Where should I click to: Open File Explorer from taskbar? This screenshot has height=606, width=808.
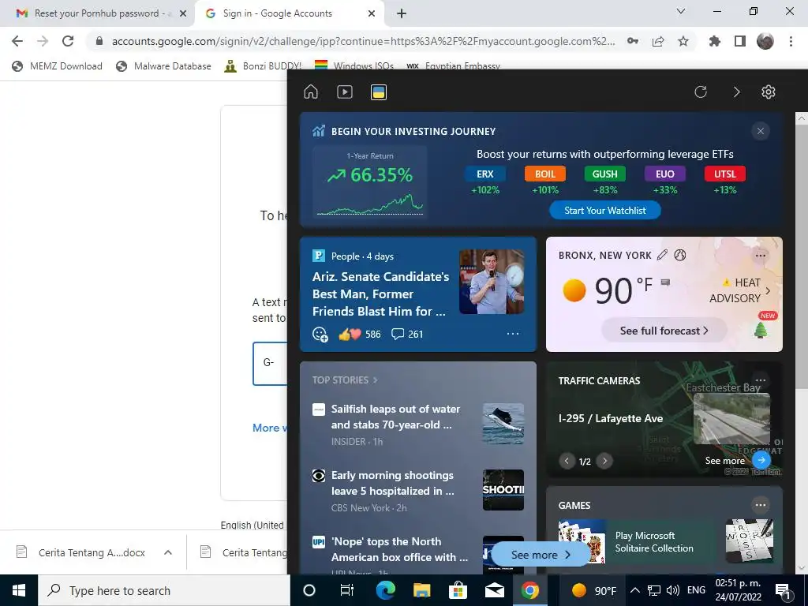point(421,590)
